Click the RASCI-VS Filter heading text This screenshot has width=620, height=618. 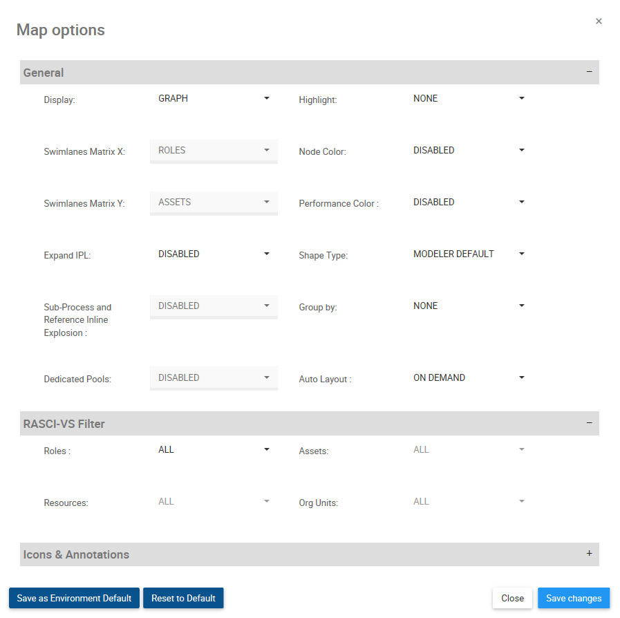64,424
